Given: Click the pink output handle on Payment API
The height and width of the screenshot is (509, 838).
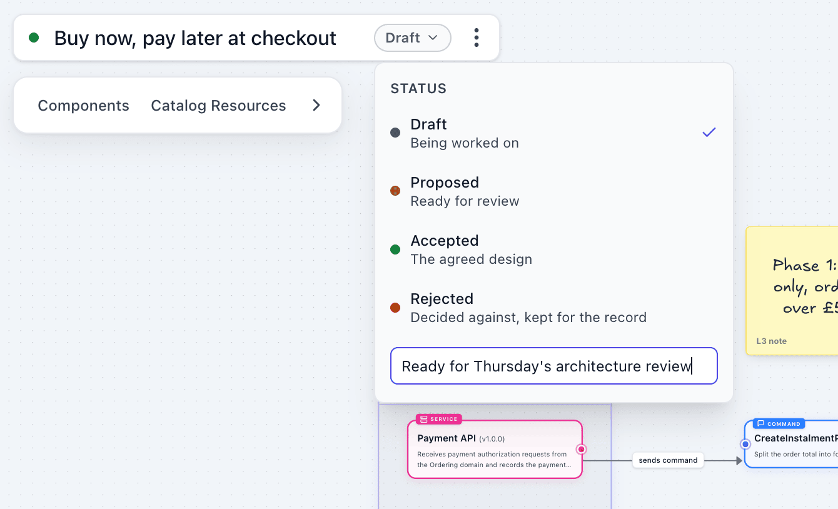Looking at the screenshot, I should click(581, 449).
